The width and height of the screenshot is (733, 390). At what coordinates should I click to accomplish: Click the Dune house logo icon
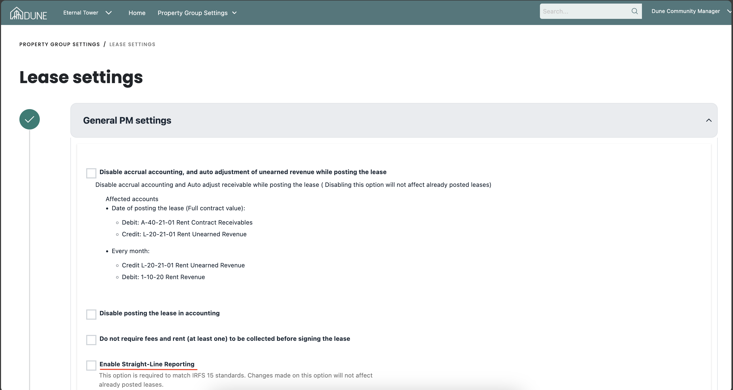coord(17,13)
